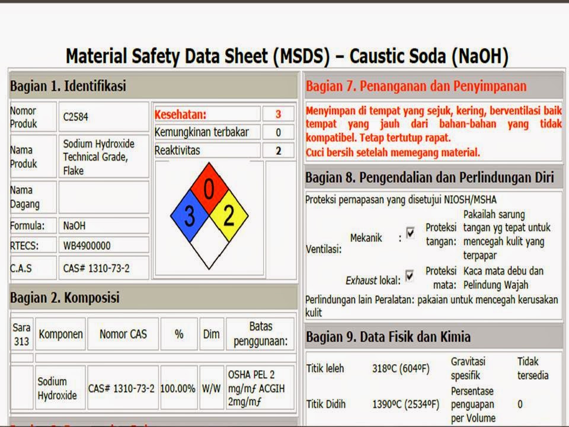
Task: Click the RTECS number WB4900000
Action: (x=85, y=245)
